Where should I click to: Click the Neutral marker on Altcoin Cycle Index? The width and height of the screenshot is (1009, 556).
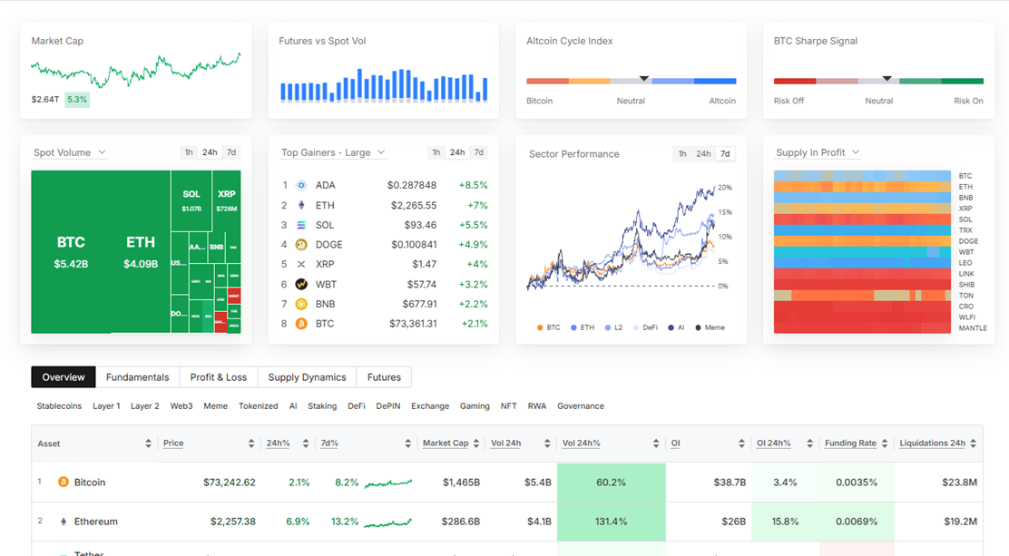pos(644,79)
